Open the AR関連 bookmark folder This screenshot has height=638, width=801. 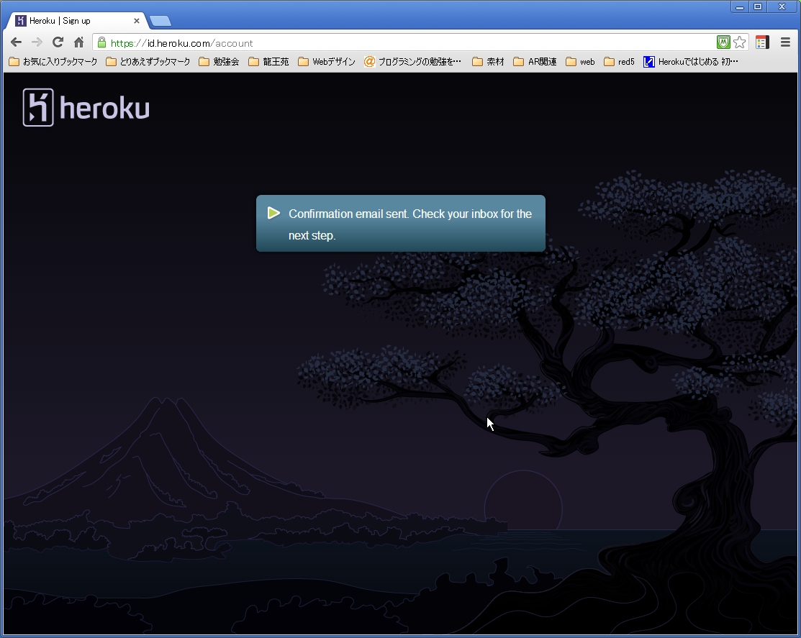(535, 62)
